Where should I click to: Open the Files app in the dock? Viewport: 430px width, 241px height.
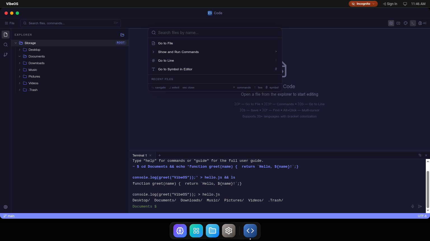point(212,231)
